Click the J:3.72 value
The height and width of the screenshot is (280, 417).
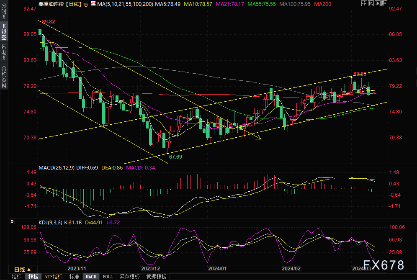pos(113,223)
